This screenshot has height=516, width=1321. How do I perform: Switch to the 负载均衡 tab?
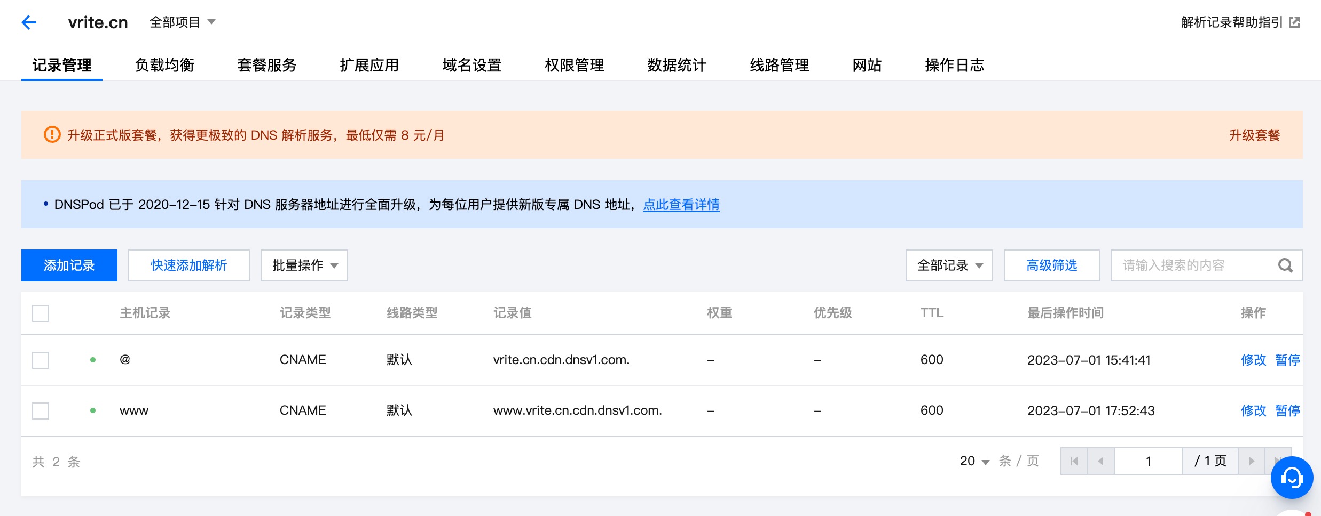pos(165,65)
